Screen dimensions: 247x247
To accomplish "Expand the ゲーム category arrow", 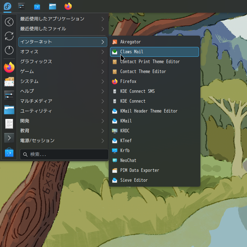I will [103, 72].
